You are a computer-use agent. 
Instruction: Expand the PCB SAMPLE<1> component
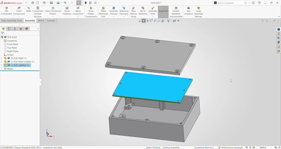(x=2, y=65)
